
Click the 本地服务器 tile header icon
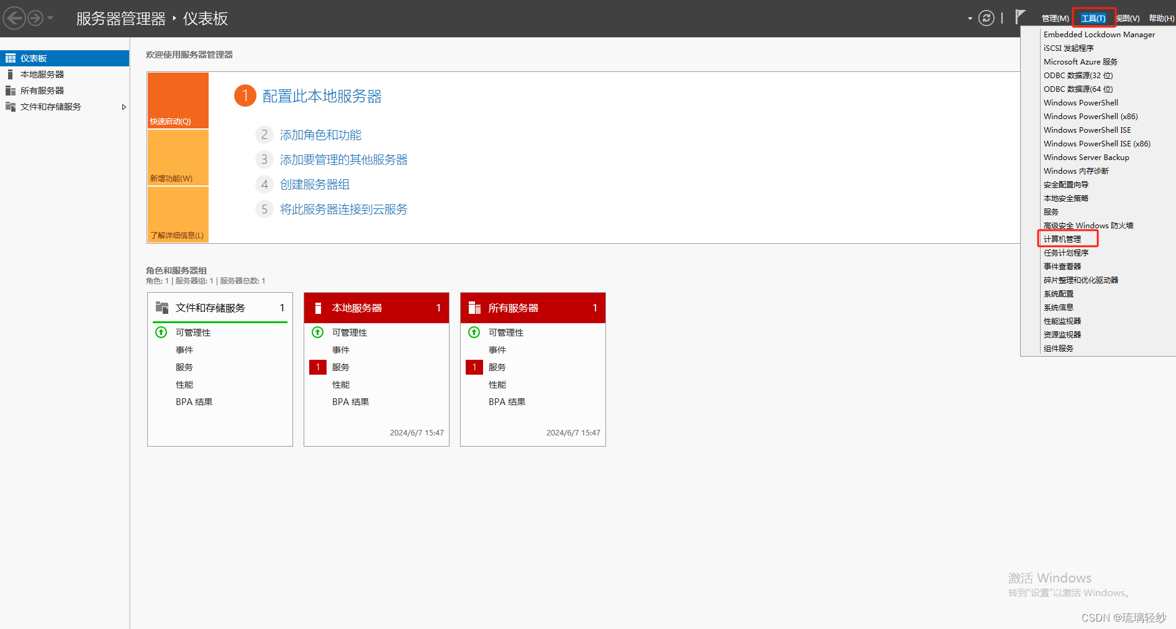318,308
